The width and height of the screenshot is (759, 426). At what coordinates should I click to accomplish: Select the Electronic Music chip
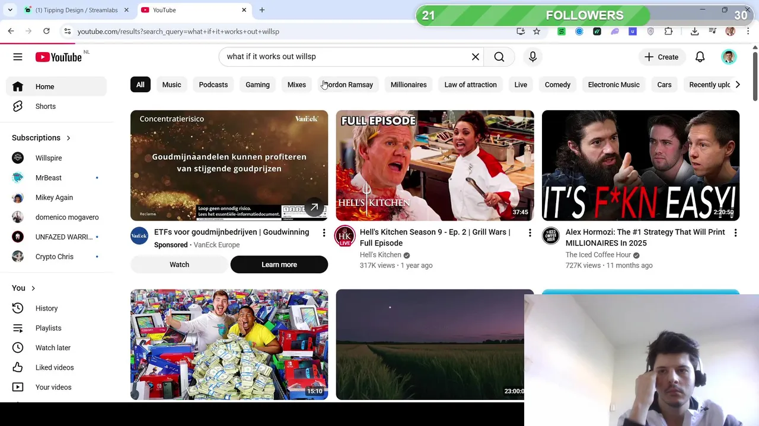point(614,85)
